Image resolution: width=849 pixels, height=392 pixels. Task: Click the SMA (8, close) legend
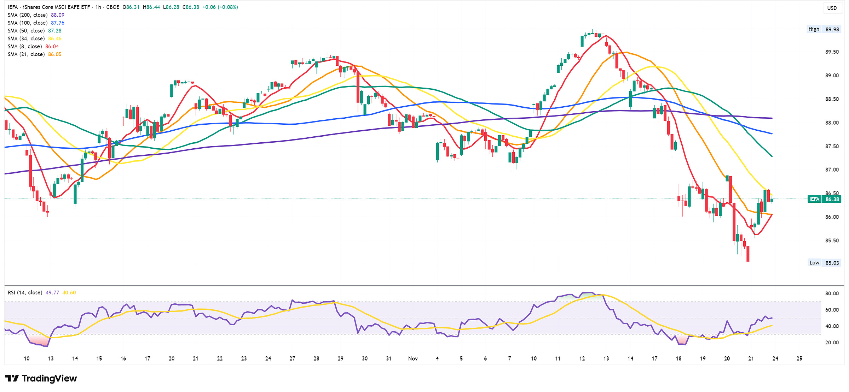pyautogui.click(x=25, y=46)
